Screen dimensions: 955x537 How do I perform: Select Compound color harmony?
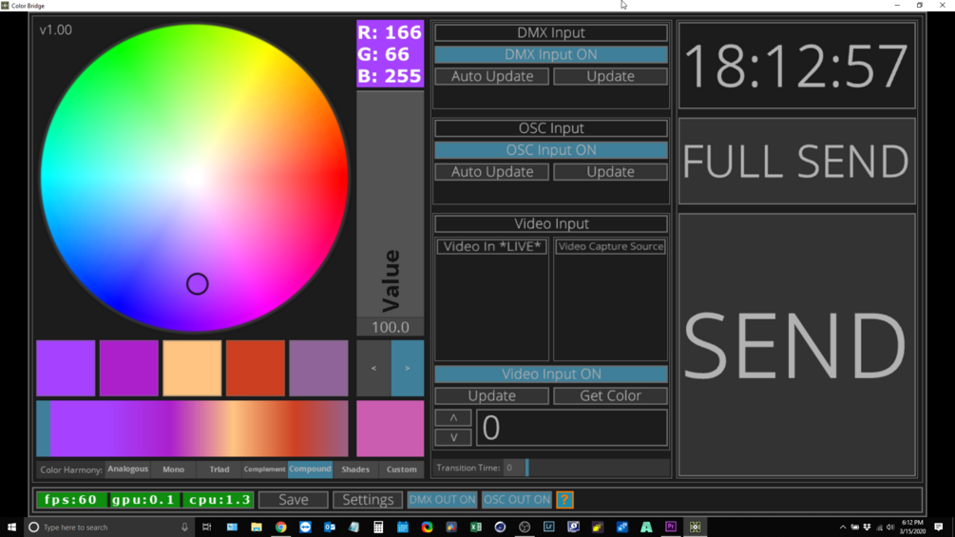click(310, 469)
